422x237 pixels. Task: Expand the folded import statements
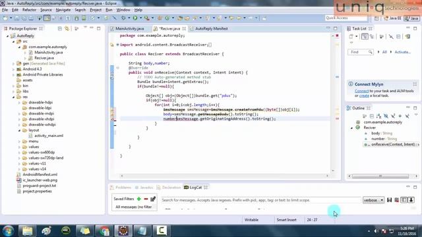(117, 45)
